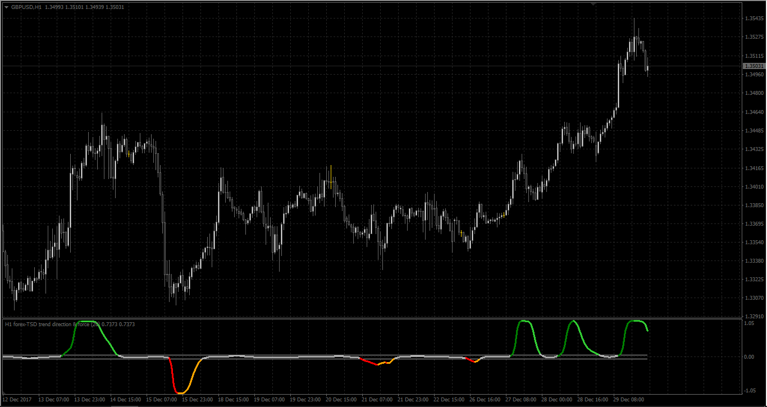Select the forex-TSD trend direction indicator label
Viewport: 767px width, 407px height.
point(70,324)
